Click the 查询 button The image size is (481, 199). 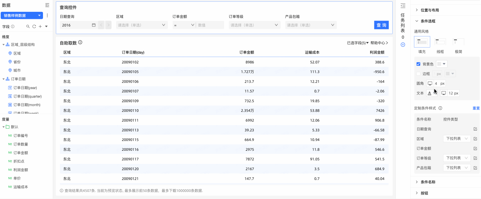pyautogui.click(x=381, y=25)
